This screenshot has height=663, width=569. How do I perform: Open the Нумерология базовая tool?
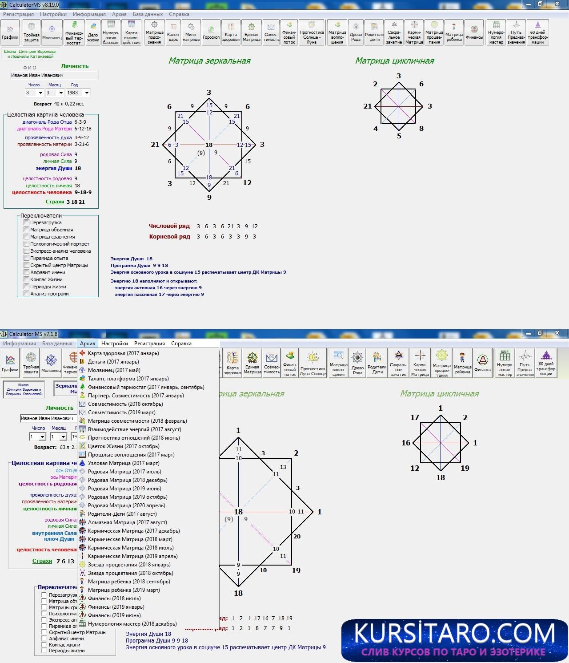[x=111, y=33]
